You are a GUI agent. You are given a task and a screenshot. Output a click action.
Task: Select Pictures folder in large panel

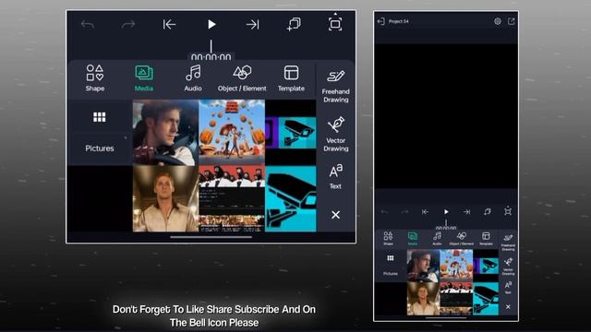click(100, 148)
